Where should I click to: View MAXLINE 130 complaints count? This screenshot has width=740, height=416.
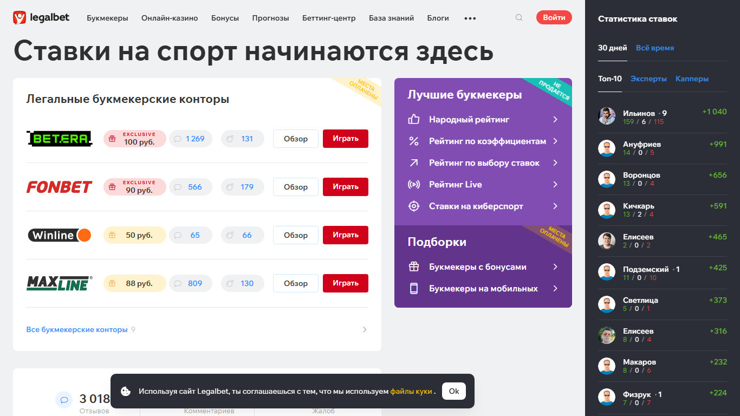coord(243,283)
